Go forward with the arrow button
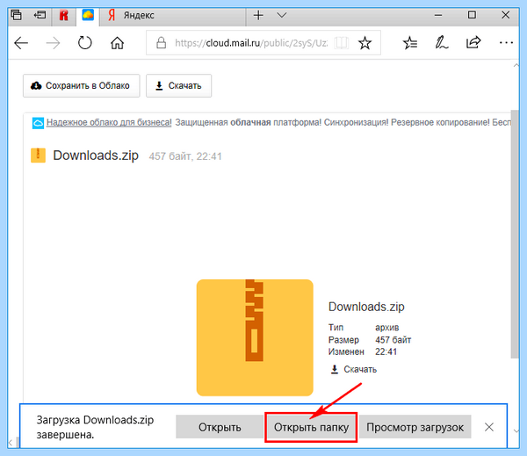The width and height of the screenshot is (527, 456). (x=53, y=43)
